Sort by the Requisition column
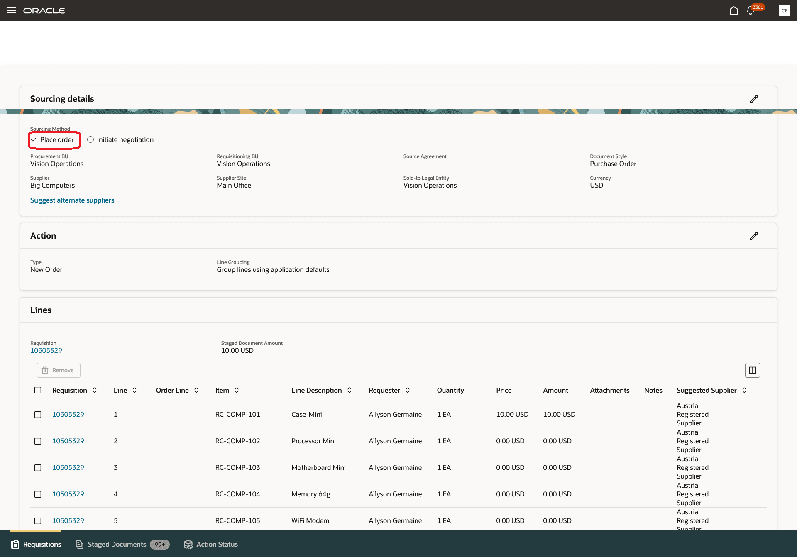The height and width of the screenshot is (557, 797). 95,390
